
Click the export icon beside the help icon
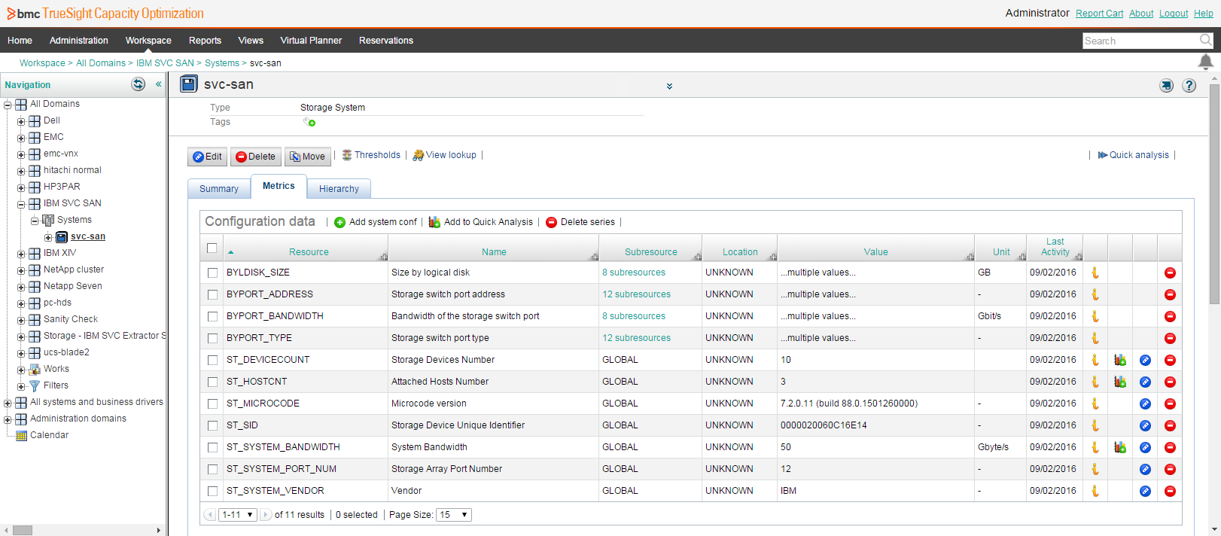tap(1166, 86)
